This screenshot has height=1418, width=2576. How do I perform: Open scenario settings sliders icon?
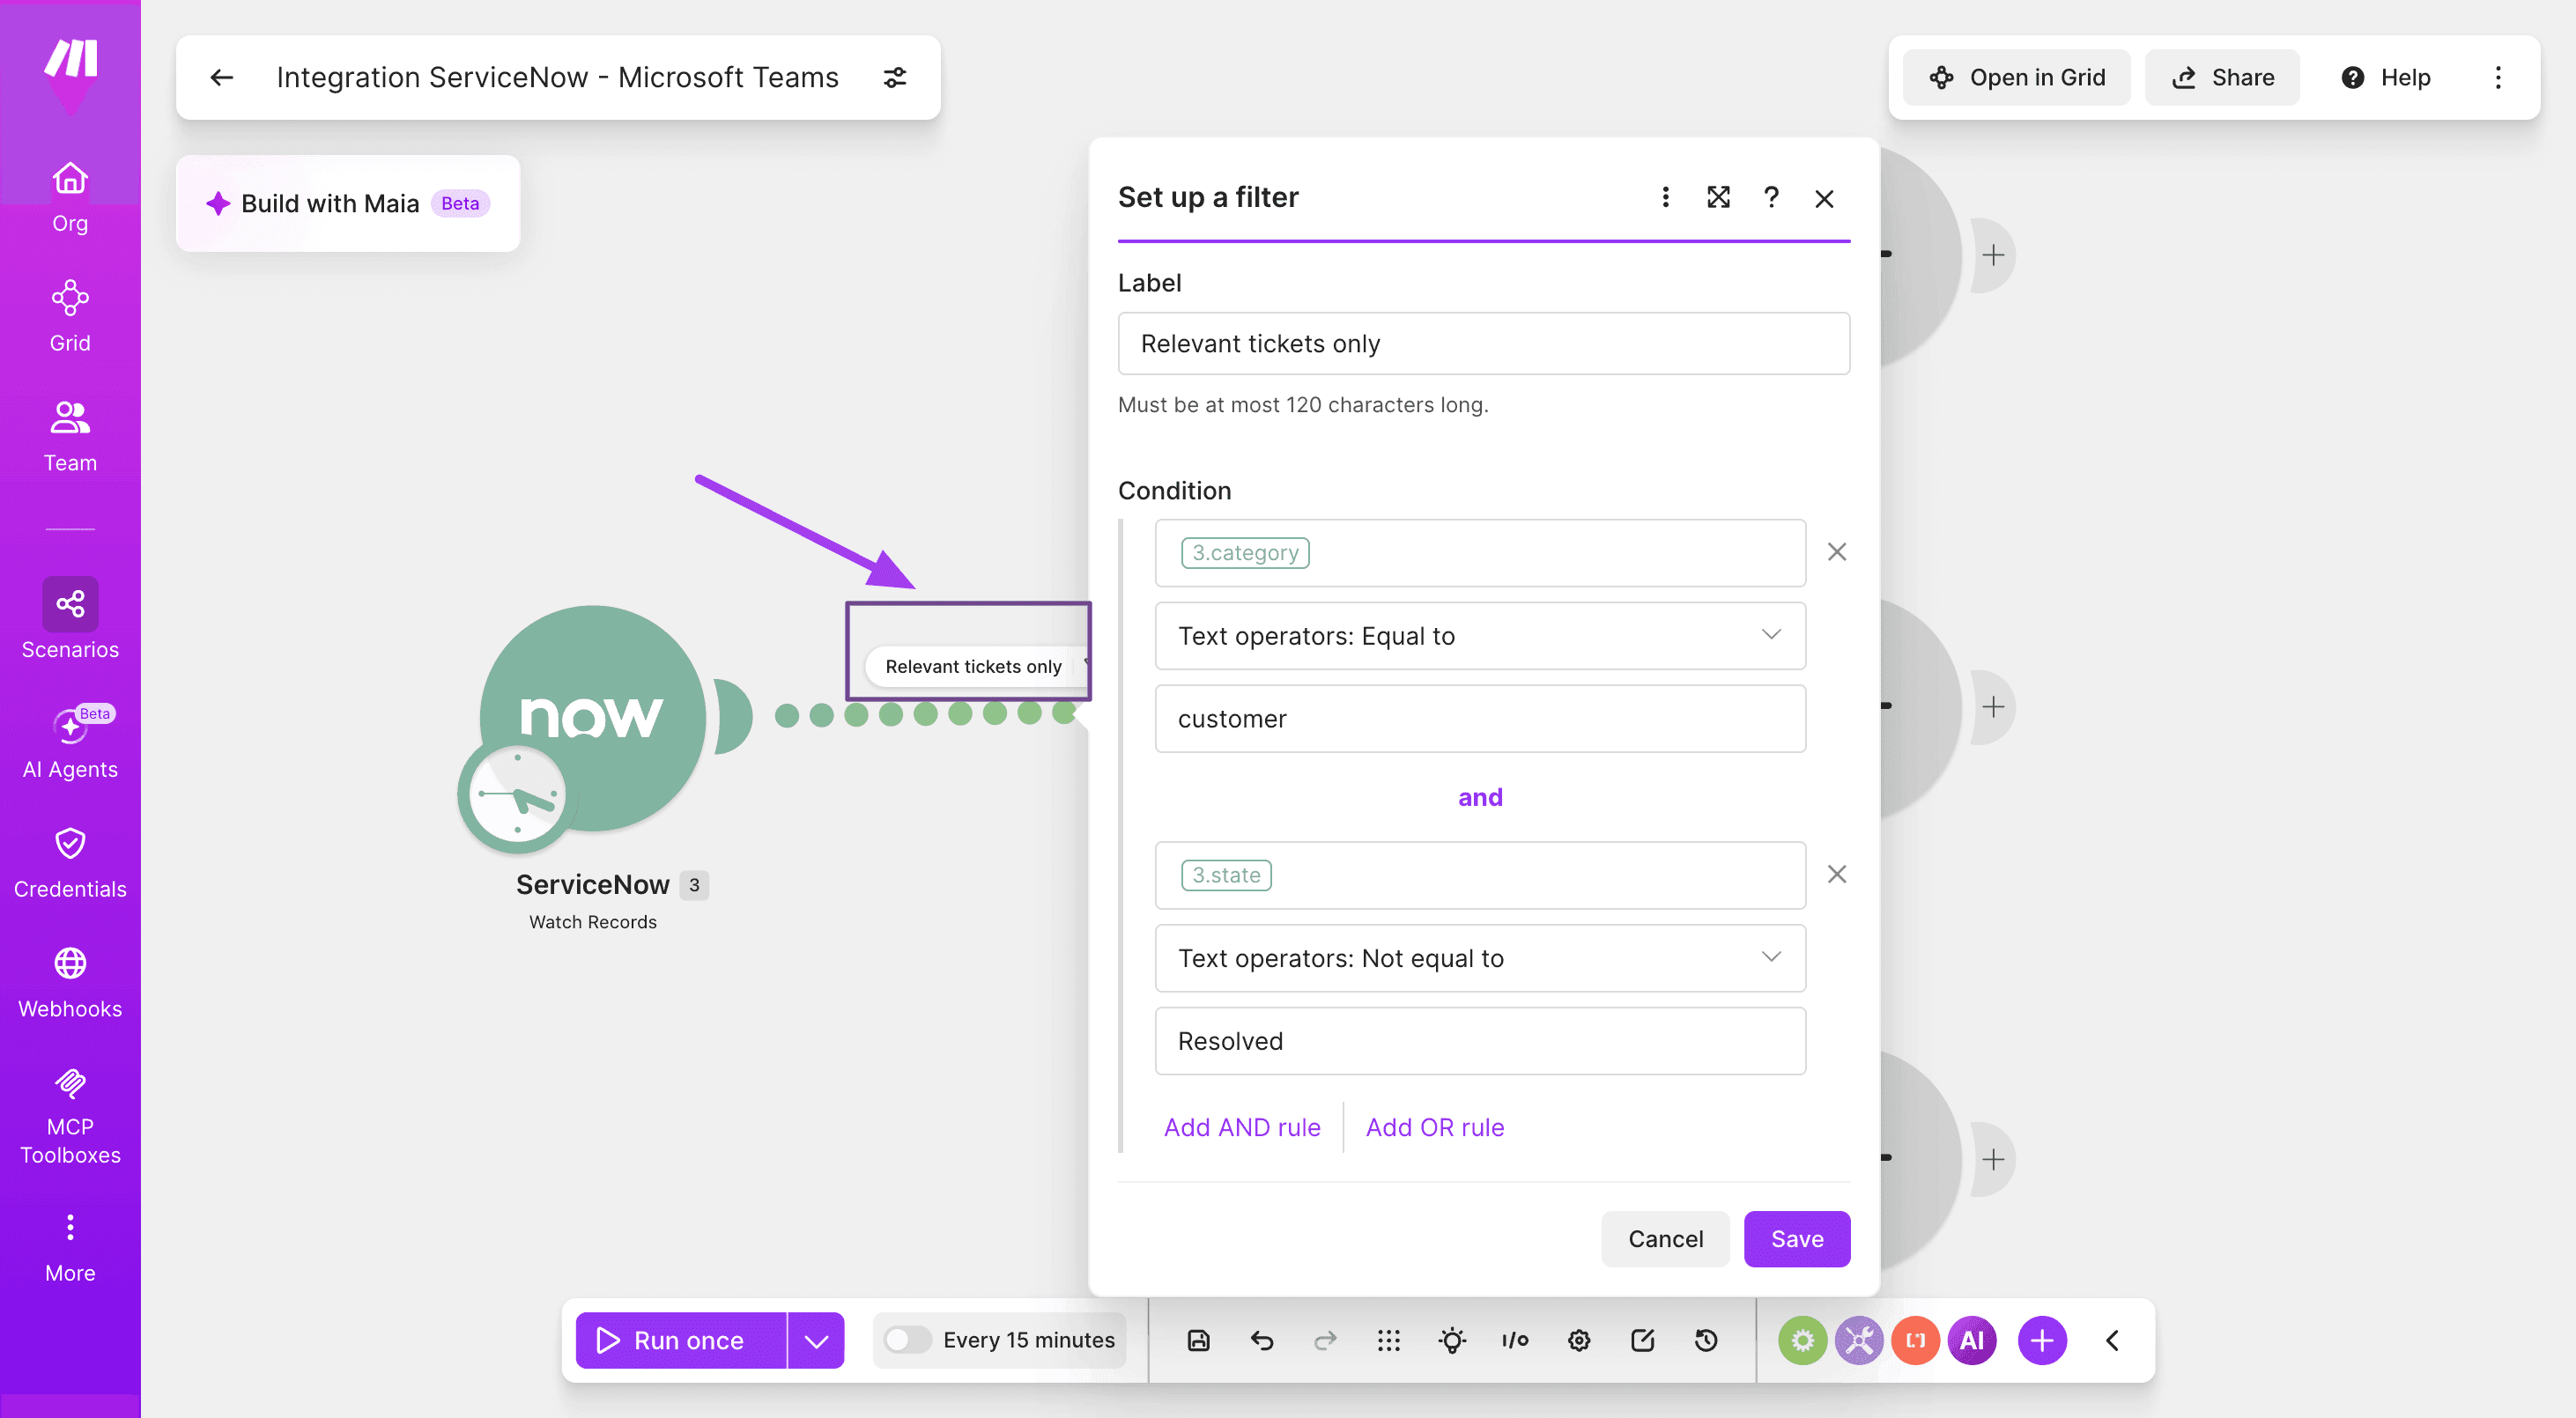click(895, 77)
